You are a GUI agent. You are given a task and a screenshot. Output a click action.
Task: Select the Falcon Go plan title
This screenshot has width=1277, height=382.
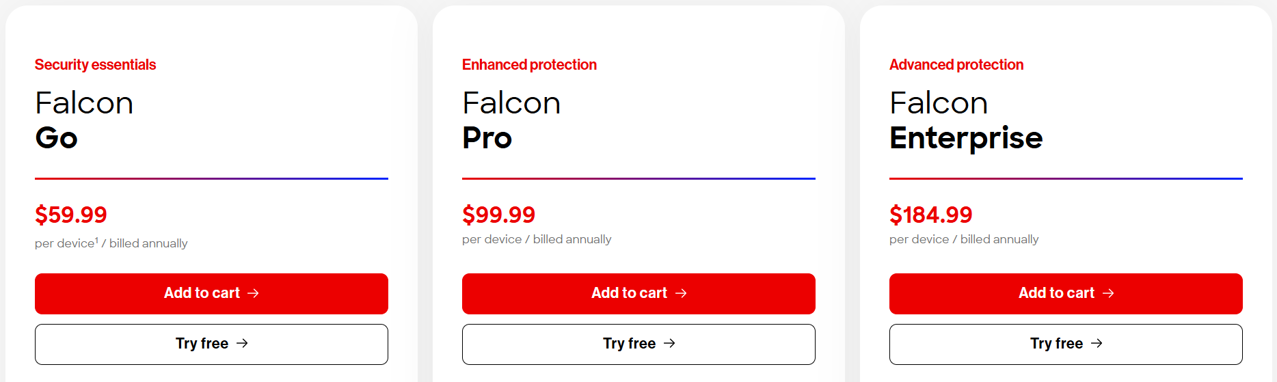[84, 120]
